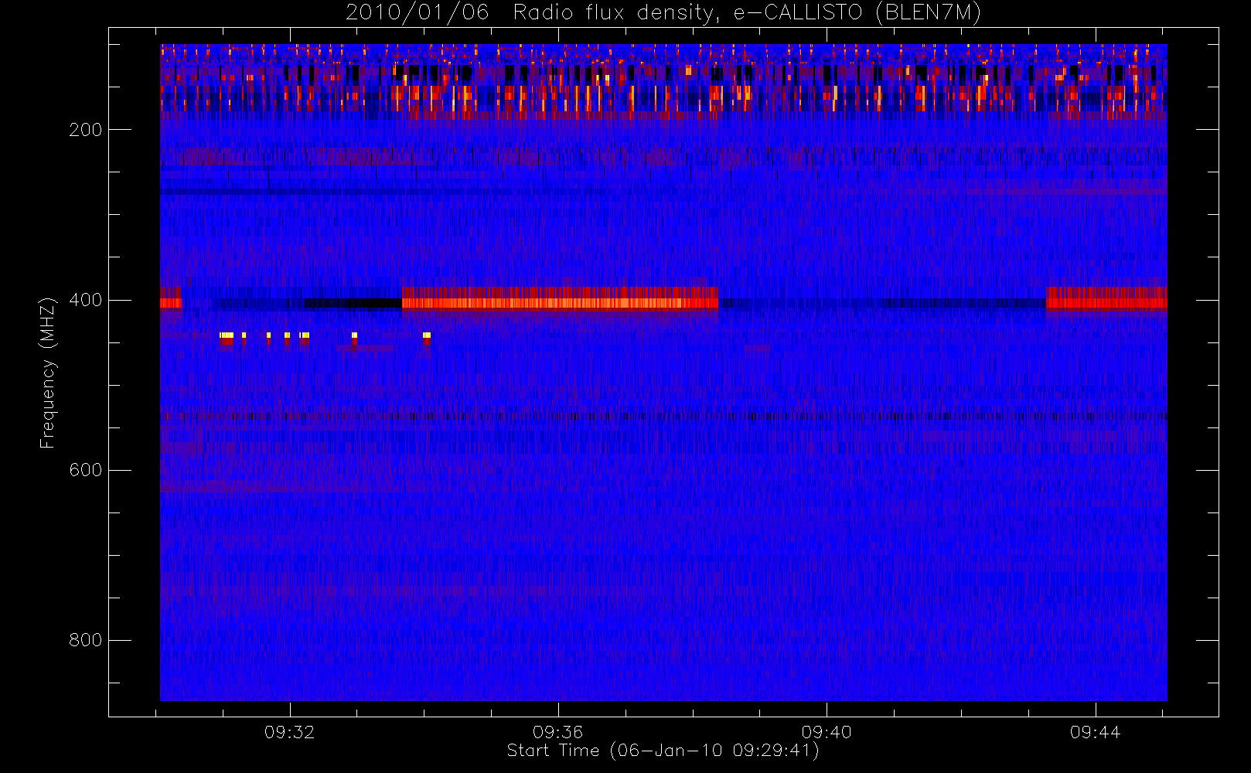Click the long bright red 400 MHz emission band
Image resolution: width=1251 pixels, height=773 pixels.
560,298
